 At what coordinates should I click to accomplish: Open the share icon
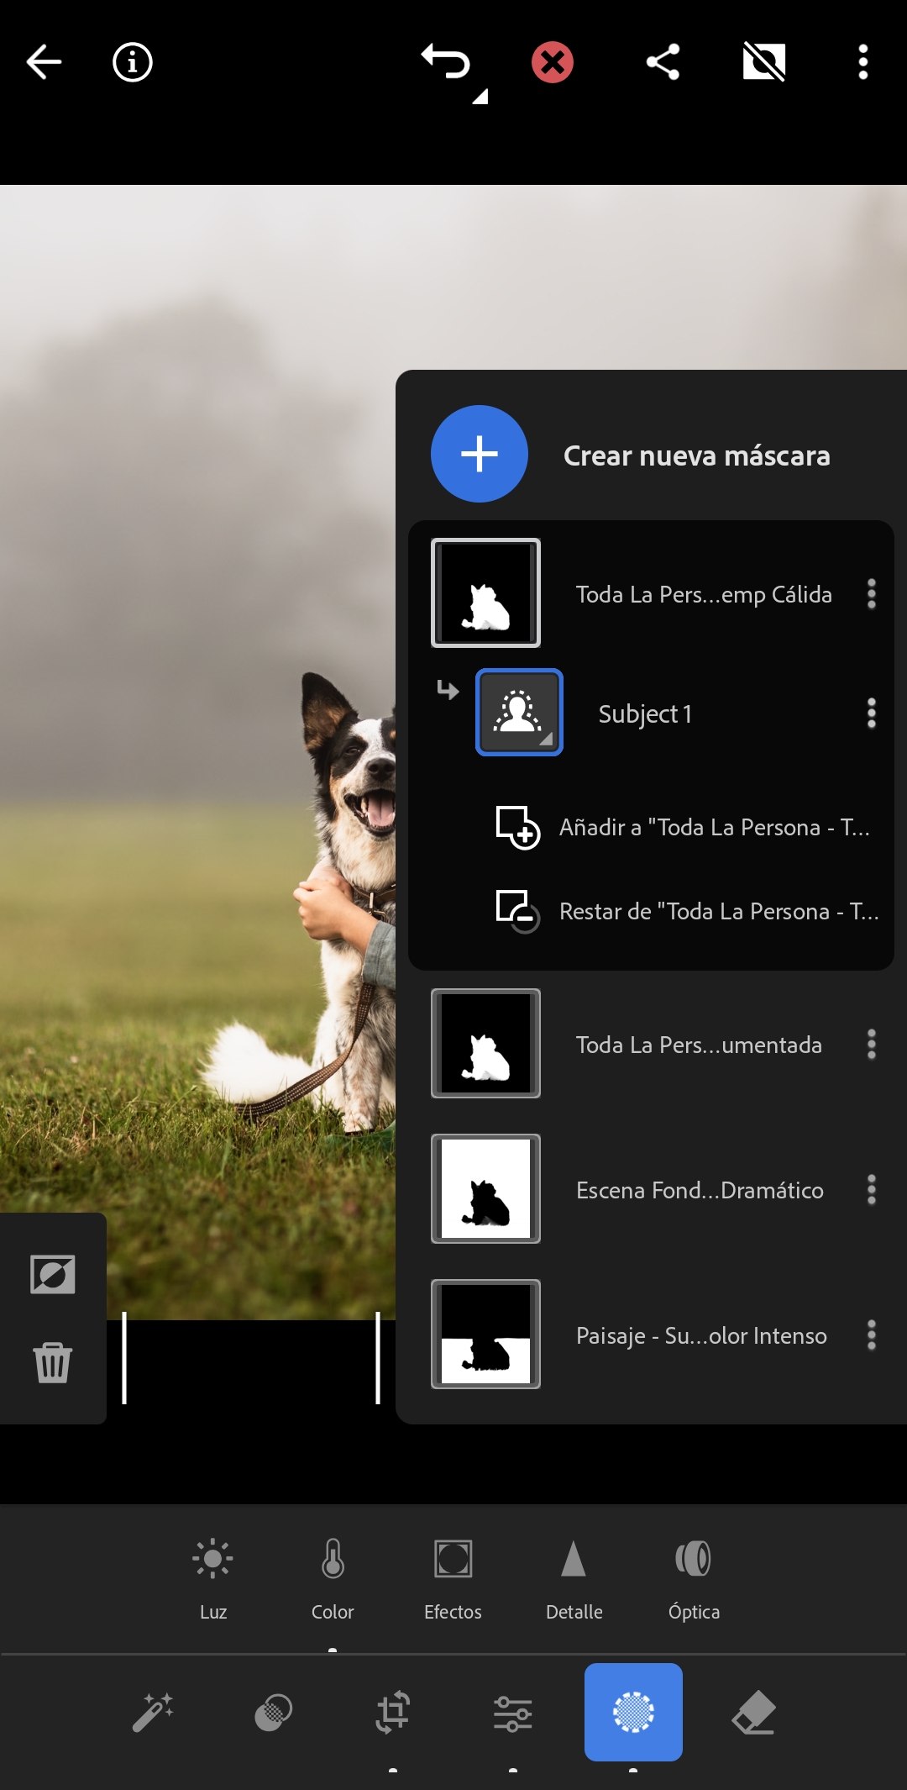(663, 62)
